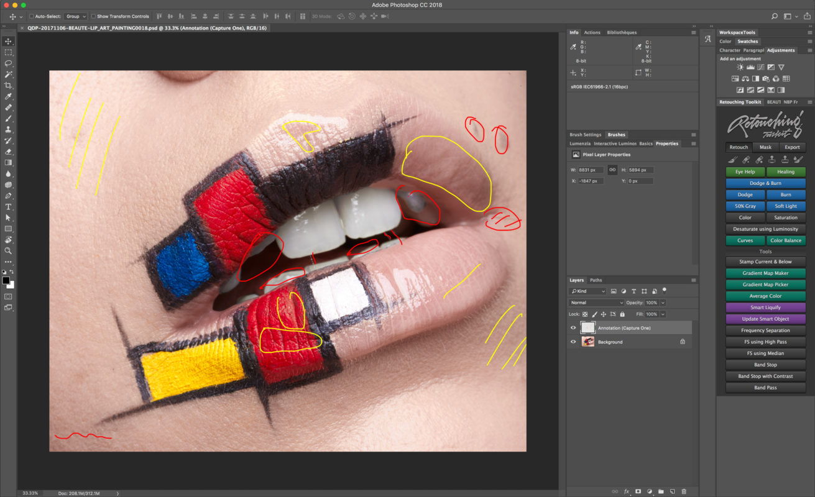Open the foreground color swatch
Screen dimensions: 815x497
coord(7,280)
